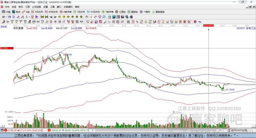256x138 pixels.
Task: Open the 板块 sector view
Action: pos(16,12)
